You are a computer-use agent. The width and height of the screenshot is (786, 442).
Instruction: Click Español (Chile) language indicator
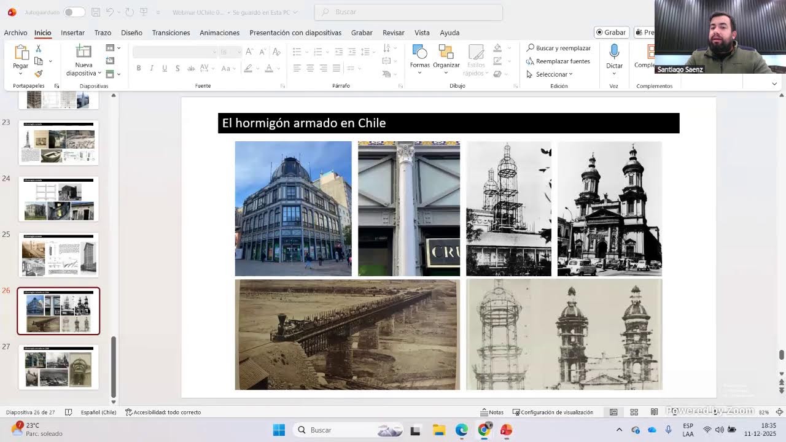98,412
